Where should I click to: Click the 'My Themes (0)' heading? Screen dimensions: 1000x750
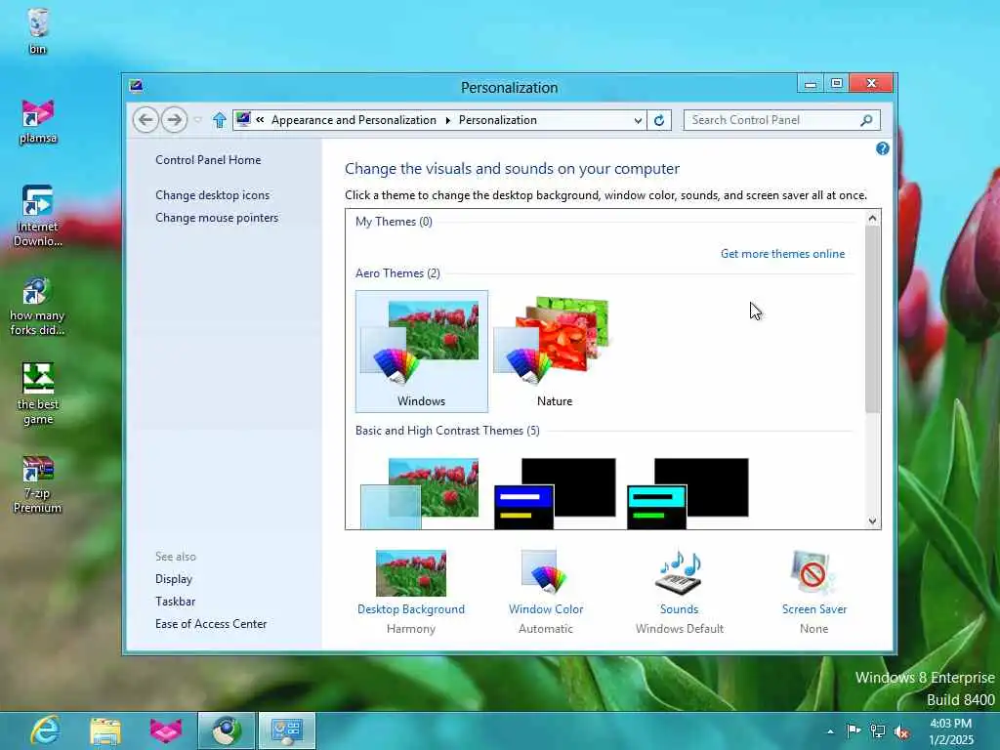tap(394, 222)
